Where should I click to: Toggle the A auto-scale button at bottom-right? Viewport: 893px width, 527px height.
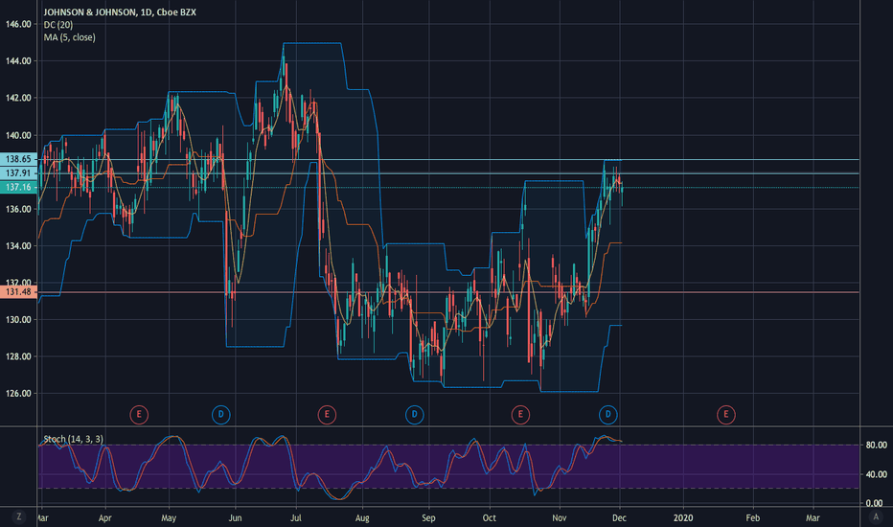point(876,516)
